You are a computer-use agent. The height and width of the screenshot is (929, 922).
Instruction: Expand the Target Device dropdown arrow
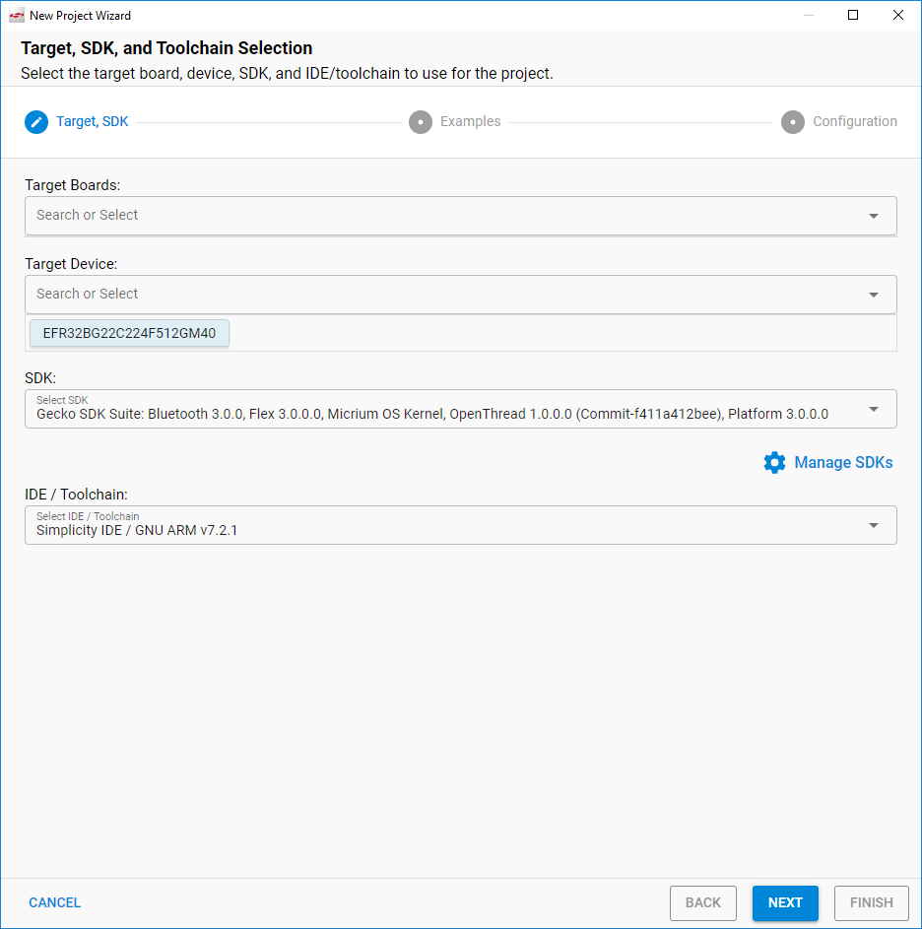click(873, 295)
